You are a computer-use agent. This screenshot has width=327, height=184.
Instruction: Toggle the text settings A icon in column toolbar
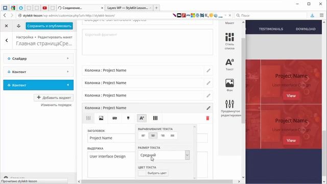pos(142,118)
